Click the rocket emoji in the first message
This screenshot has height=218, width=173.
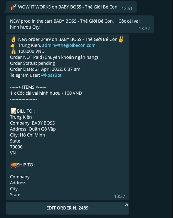[13, 7]
